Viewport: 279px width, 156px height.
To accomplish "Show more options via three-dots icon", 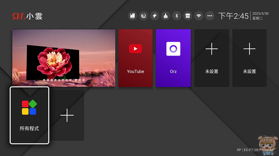I will click(x=210, y=16).
